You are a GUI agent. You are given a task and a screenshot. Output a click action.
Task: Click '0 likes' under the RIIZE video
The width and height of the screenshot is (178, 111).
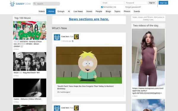pos(16,75)
